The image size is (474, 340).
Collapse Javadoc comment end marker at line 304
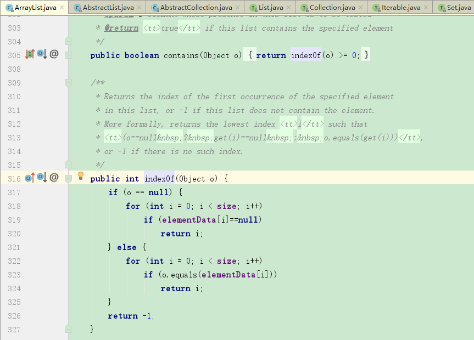click(x=68, y=41)
